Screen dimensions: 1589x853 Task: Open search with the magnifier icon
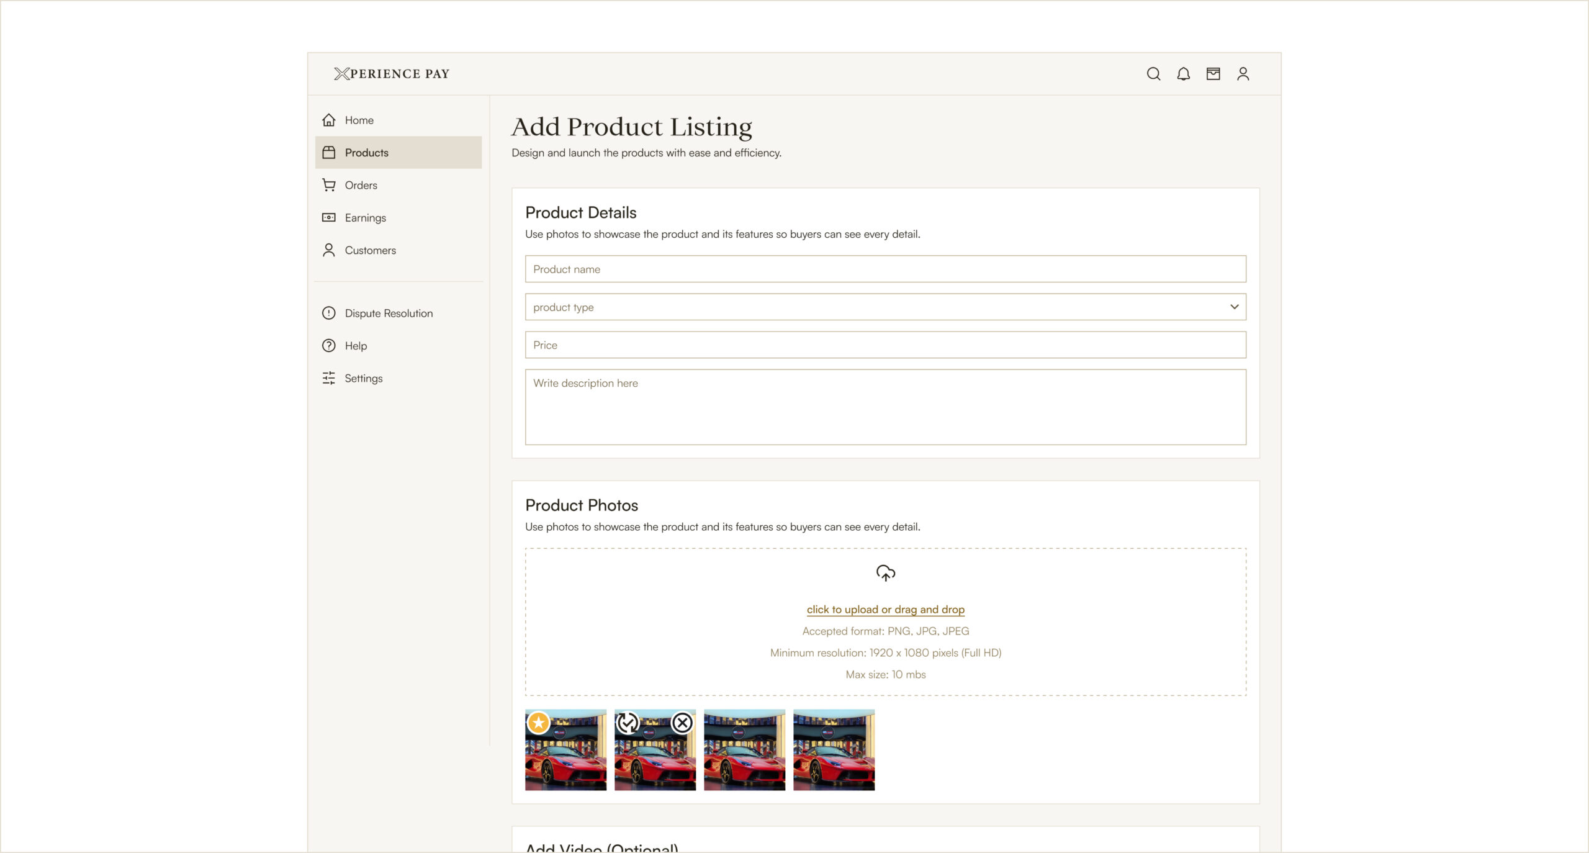pos(1153,74)
